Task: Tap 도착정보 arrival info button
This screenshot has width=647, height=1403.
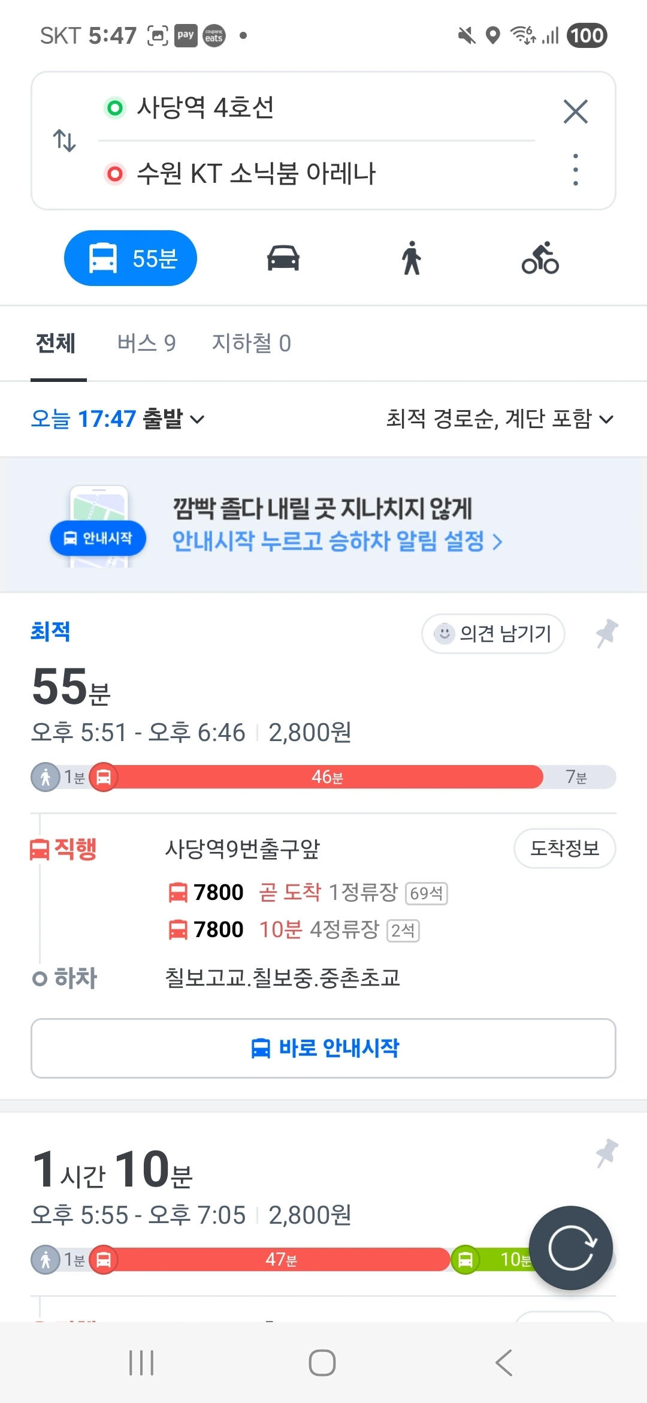Action: click(564, 848)
